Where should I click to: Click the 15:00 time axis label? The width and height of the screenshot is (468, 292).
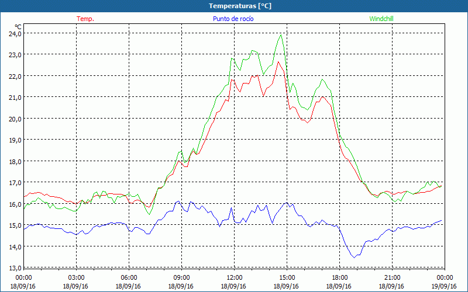click(287, 278)
